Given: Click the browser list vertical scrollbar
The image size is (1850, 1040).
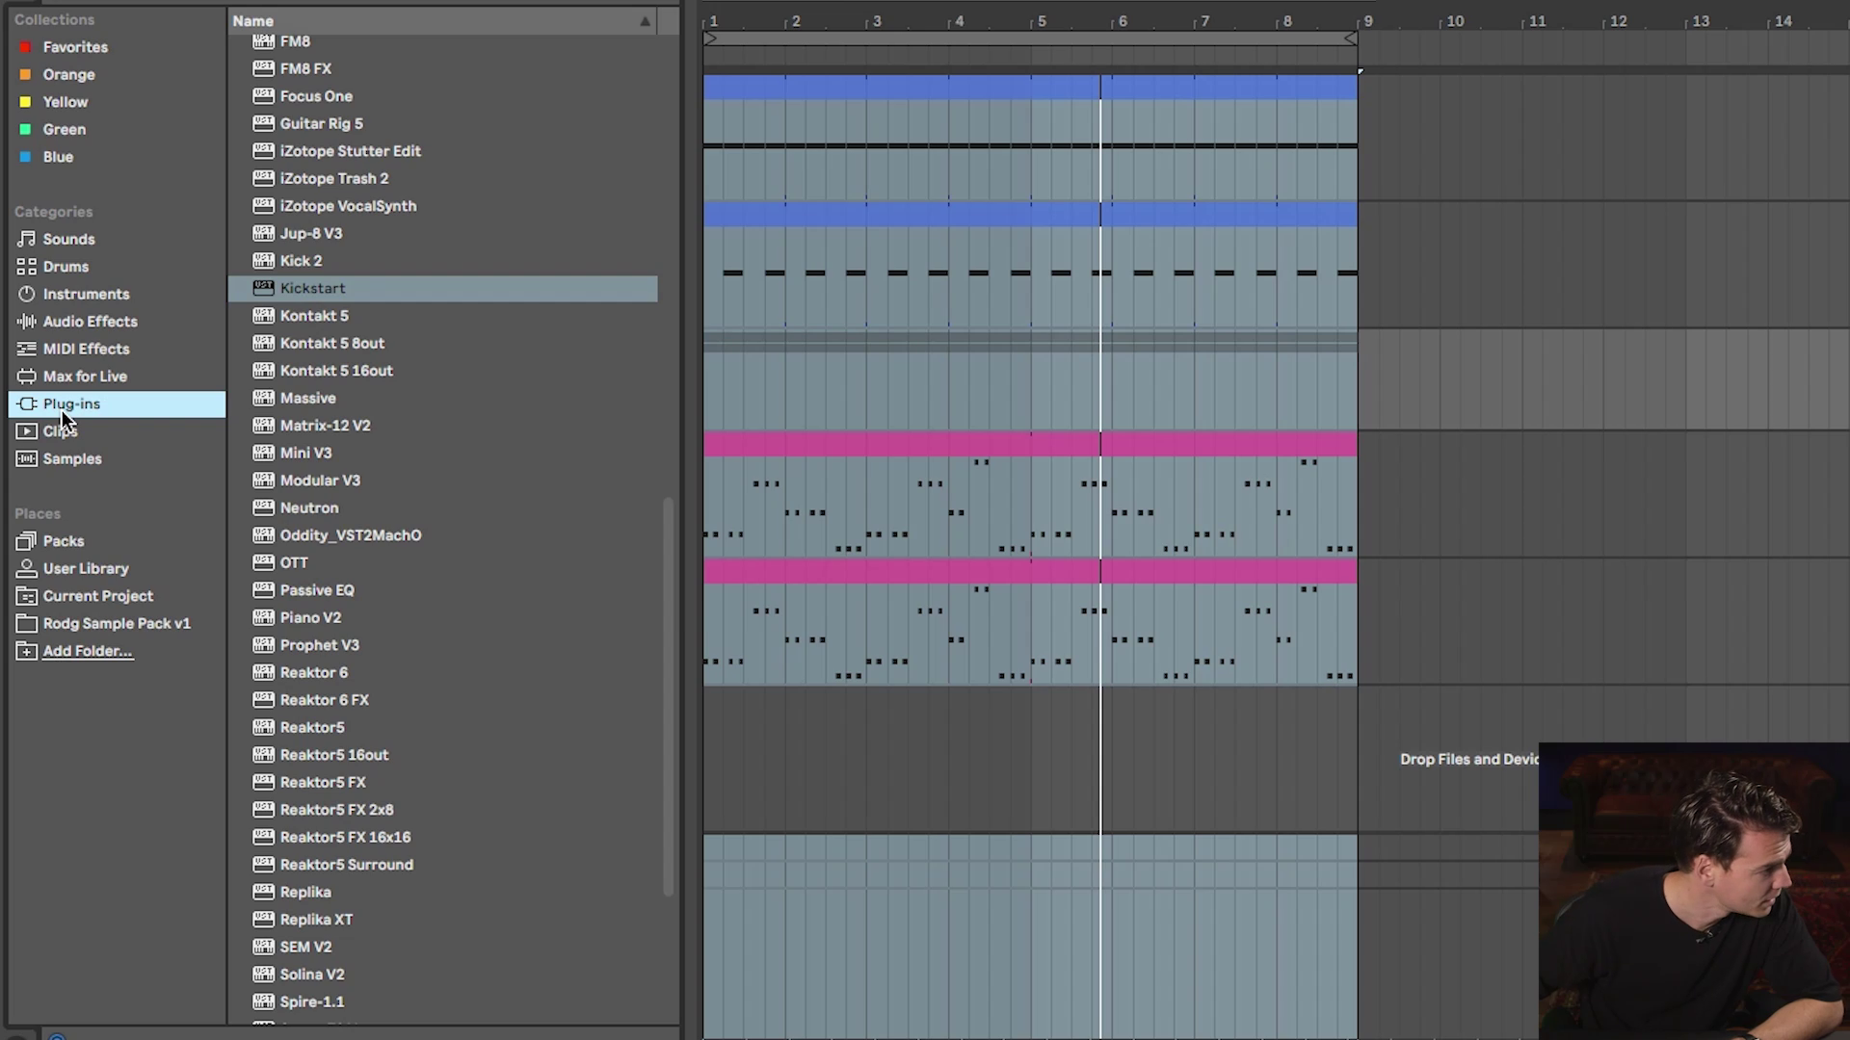Looking at the screenshot, I should click(x=668, y=697).
